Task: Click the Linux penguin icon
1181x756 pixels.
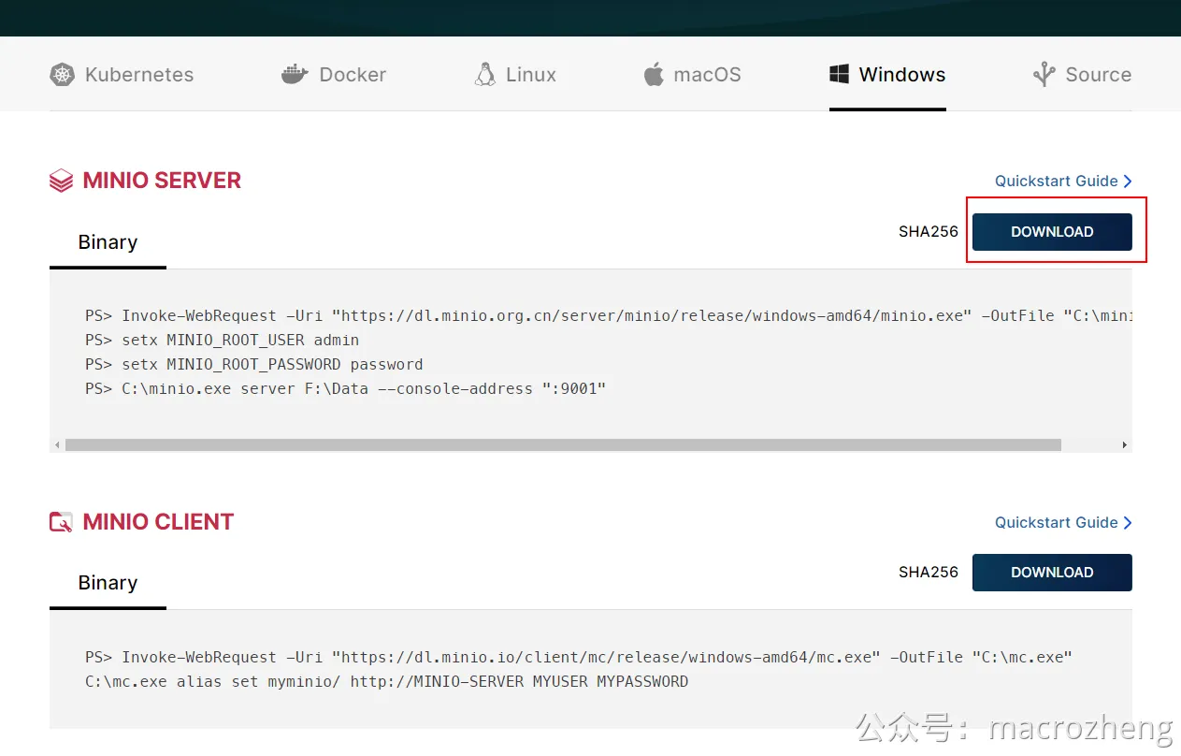Action: [x=485, y=75]
